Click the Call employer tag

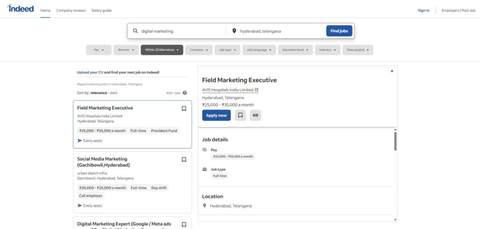[x=91, y=196]
